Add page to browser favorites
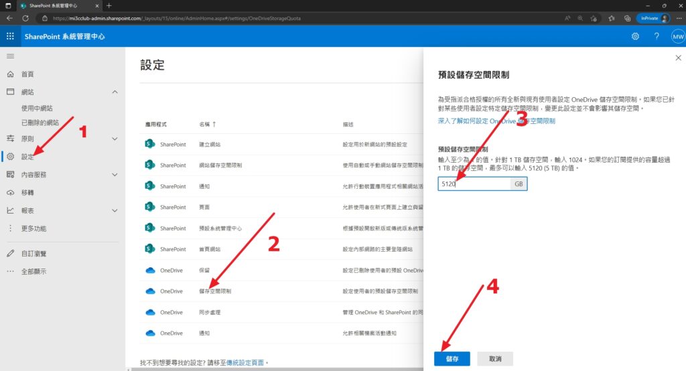Viewport: 686px width, 371px height. tap(594, 18)
